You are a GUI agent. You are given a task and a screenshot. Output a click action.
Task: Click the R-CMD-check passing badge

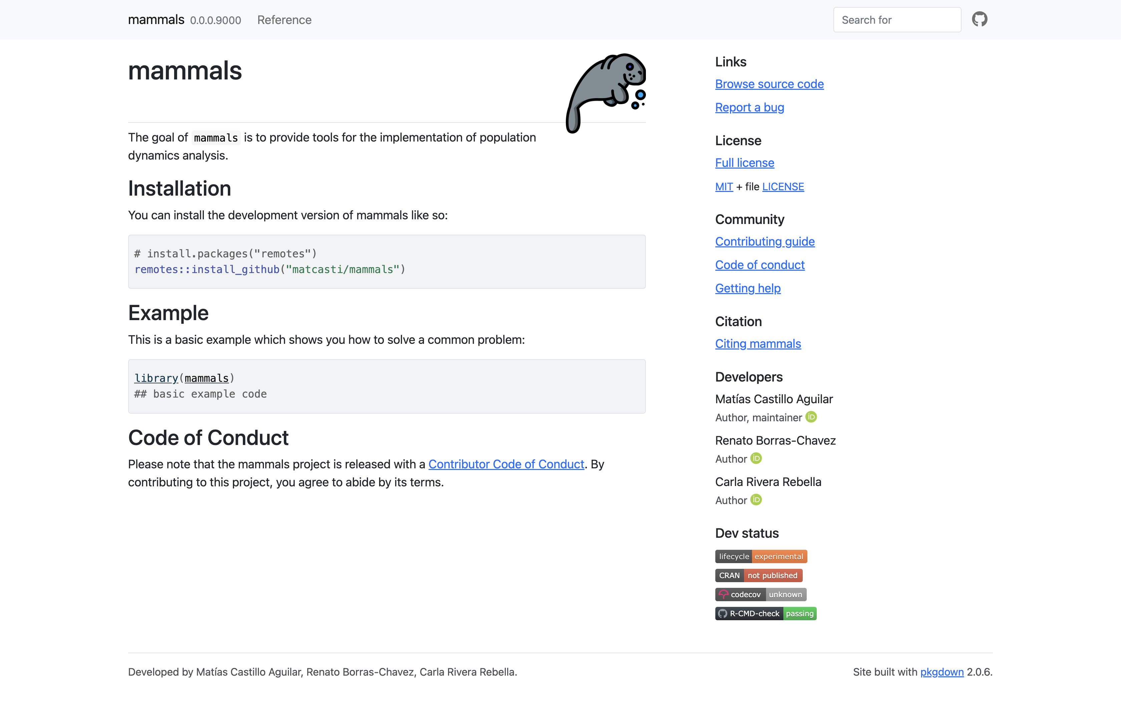point(765,614)
